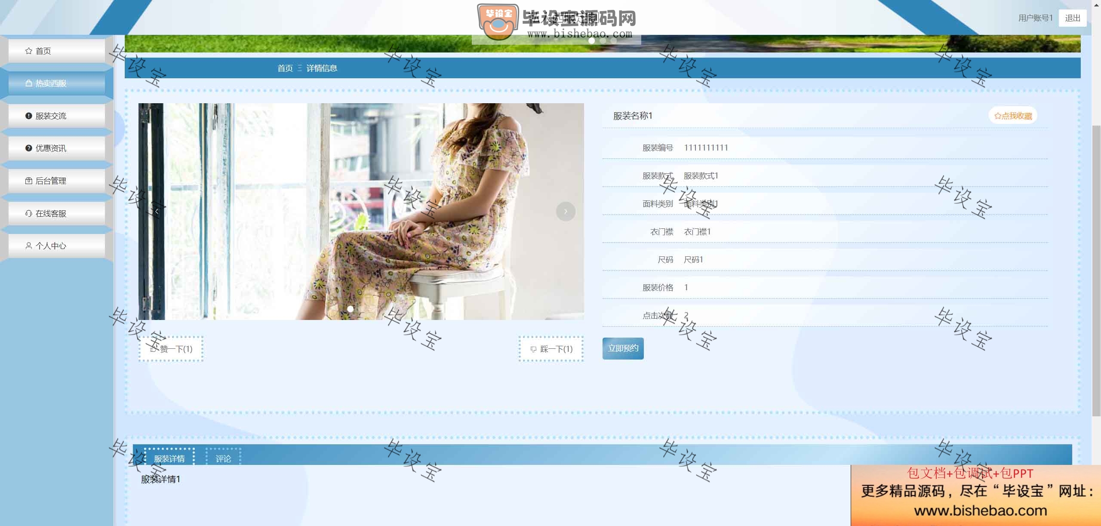Screen dimensions: 1101x526
Task: Click the briefcase icon beside 后台管理
Action: (x=29, y=181)
